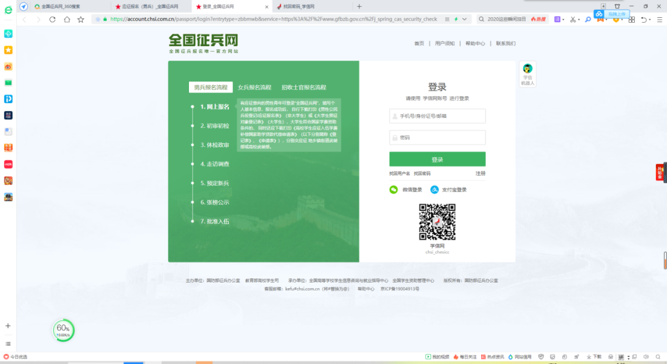Select step 2 初审初检 in timeline

[x=214, y=126]
